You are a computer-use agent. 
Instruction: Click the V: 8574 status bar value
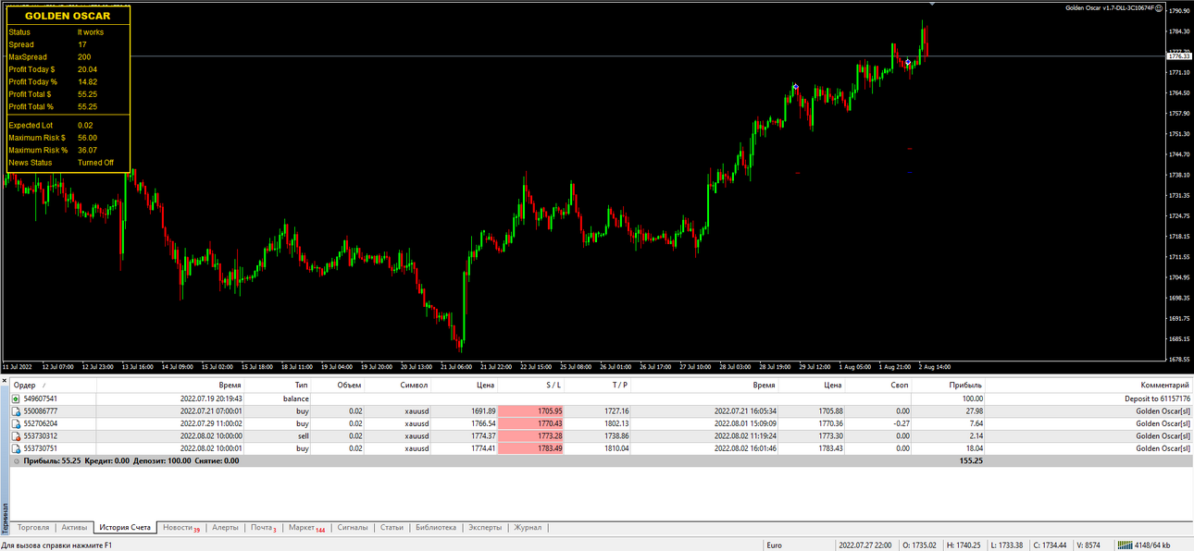[1089, 545]
